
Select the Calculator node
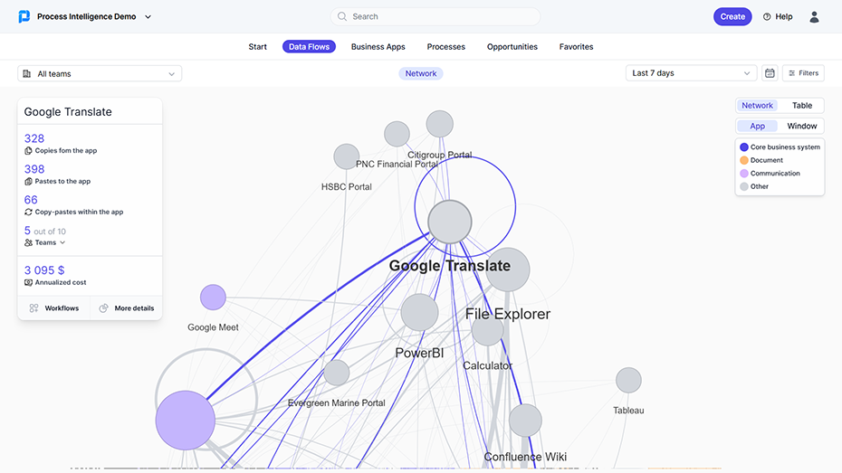[488, 330]
